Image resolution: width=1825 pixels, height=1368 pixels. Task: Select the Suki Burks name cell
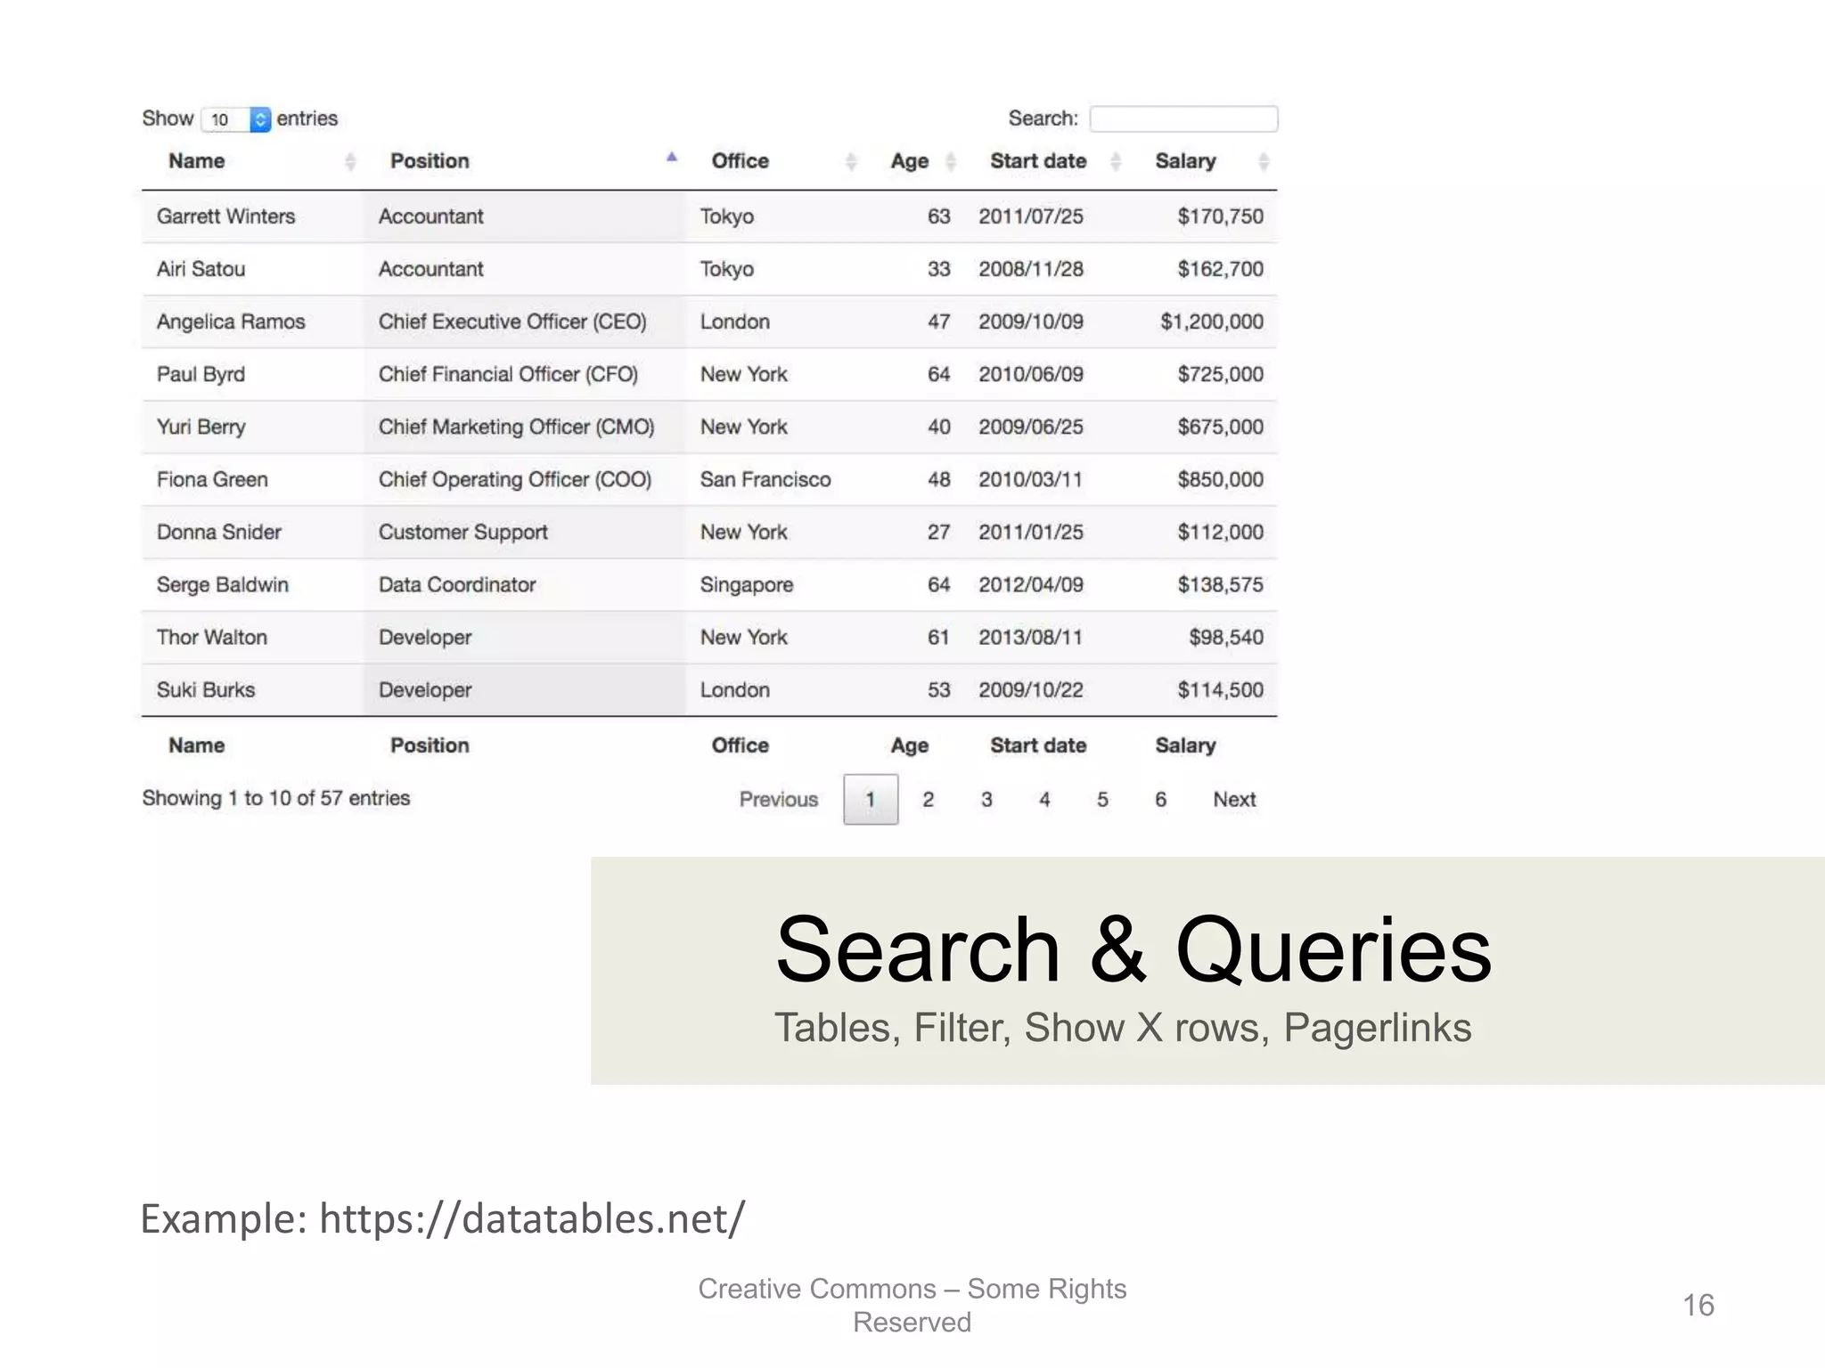click(x=206, y=689)
